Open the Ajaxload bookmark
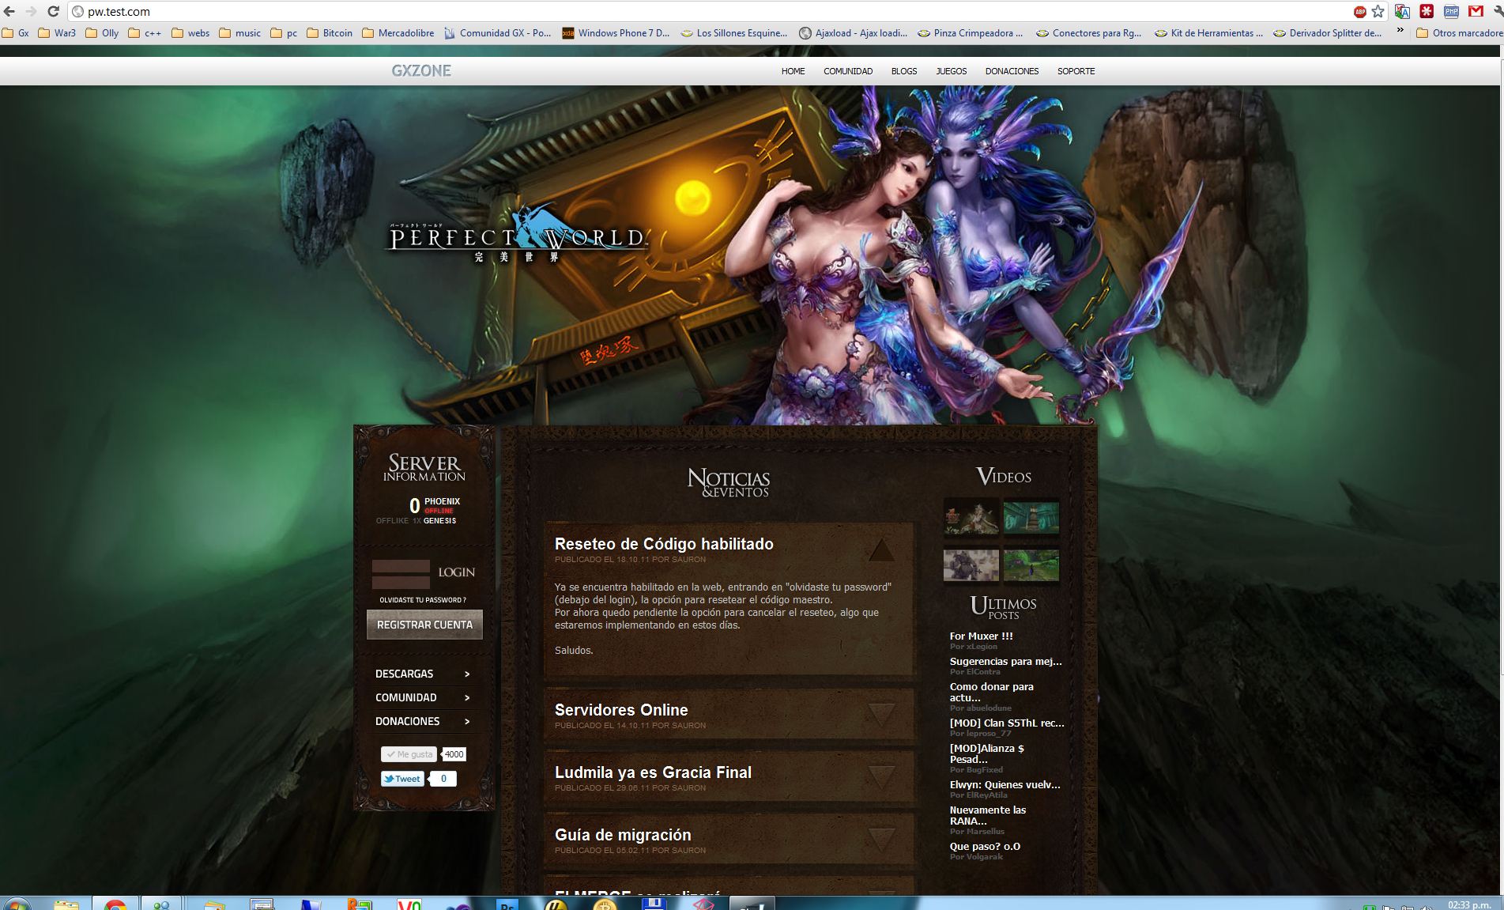Viewport: 1504px width, 910px height. pyautogui.click(x=853, y=33)
